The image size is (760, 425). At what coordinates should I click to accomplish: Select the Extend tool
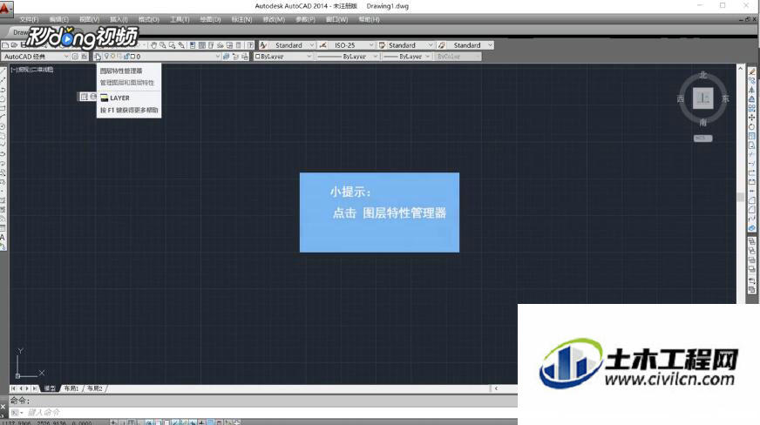pyautogui.click(x=752, y=164)
